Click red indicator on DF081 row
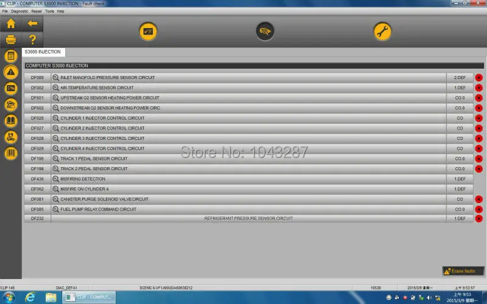 [478, 199]
